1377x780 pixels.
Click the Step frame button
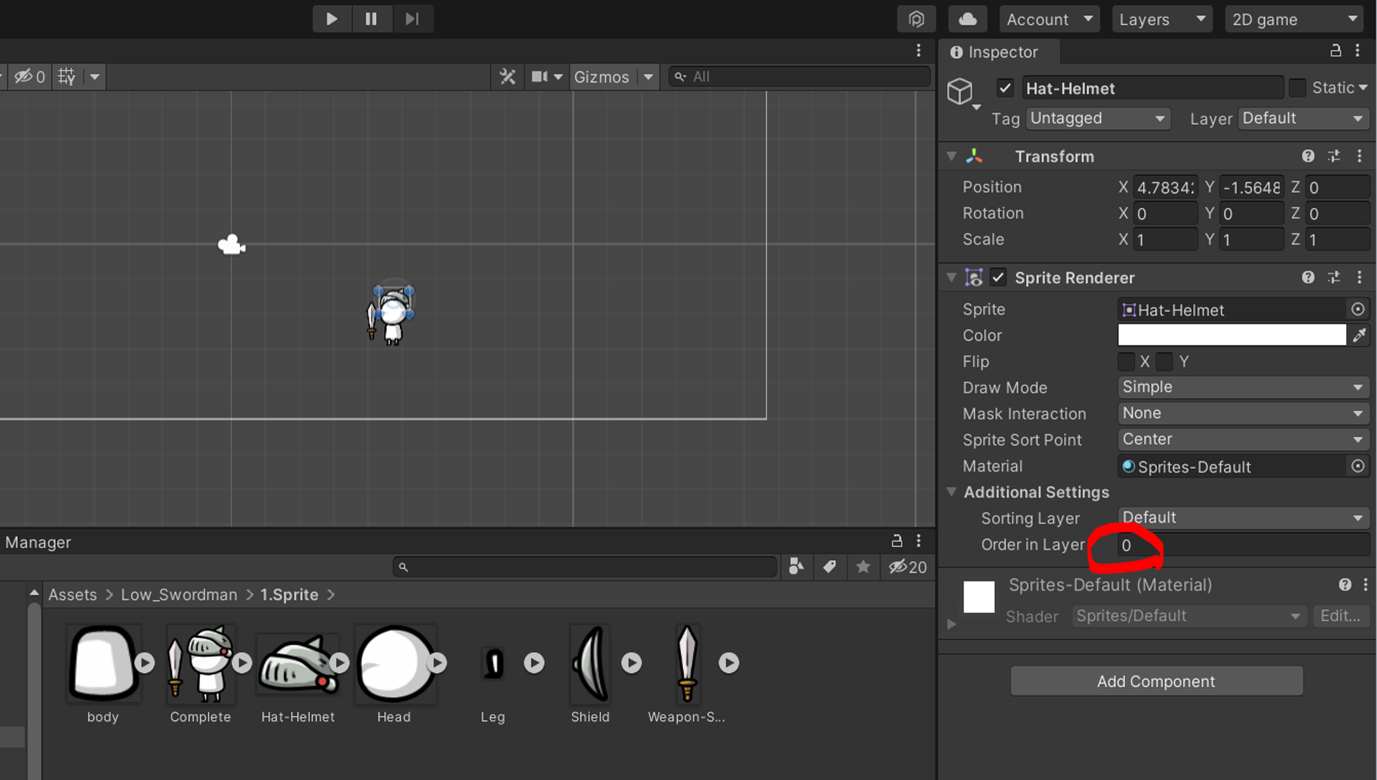(412, 19)
